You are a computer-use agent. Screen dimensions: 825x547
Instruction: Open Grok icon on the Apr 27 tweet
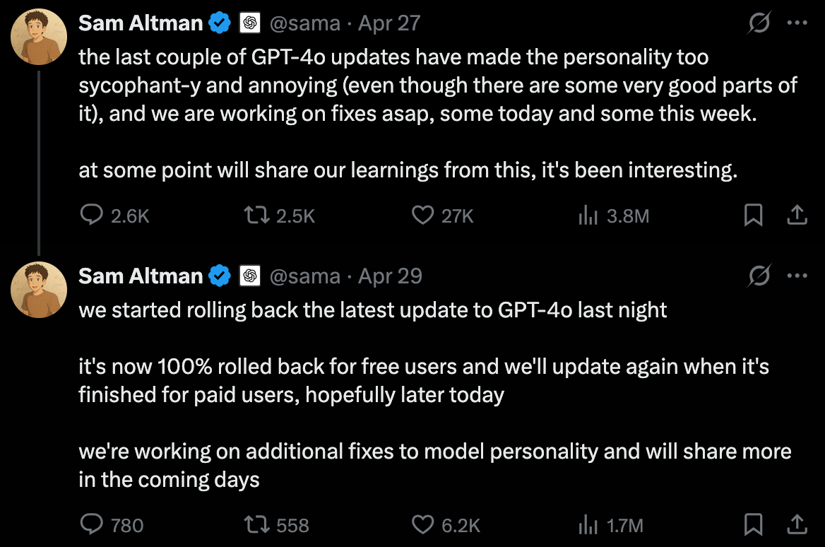[x=759, y=23]
